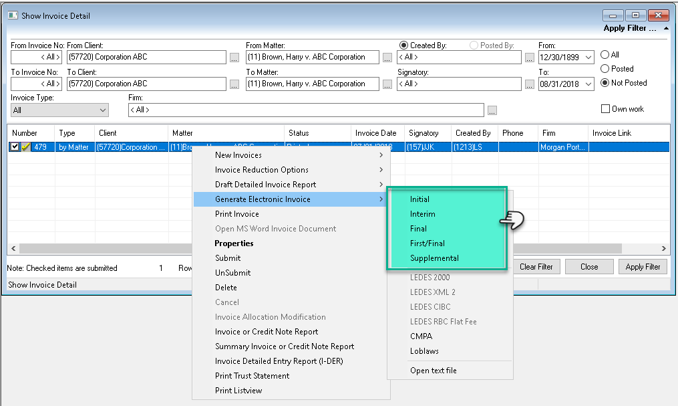Image resolution: width=678 pixels, height=406 pixels.
Task: Select Print Listview from context menu
Action: pos(291,391)
